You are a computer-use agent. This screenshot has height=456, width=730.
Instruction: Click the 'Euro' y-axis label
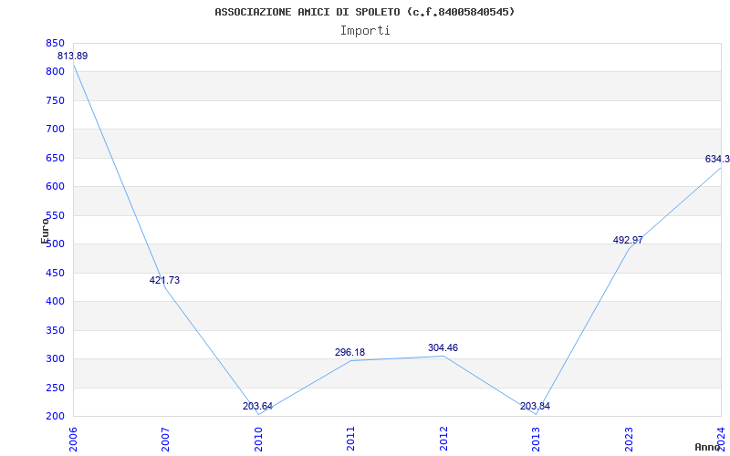(x=45, y=231)
